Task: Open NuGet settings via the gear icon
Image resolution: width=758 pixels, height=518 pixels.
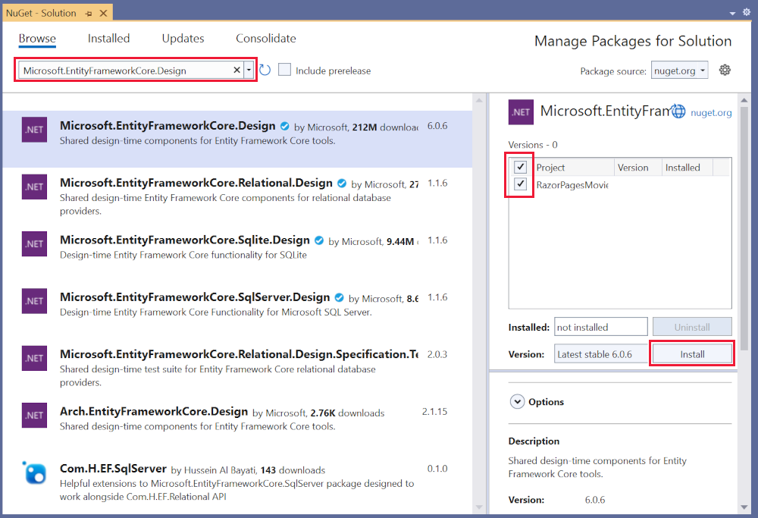Action: pos(725,69)
